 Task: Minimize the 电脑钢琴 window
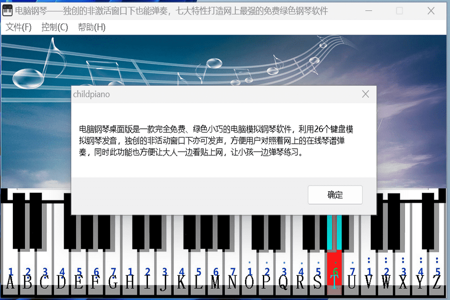pyautogui.click(x=369, y=10)
